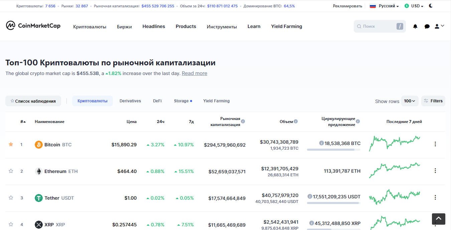Open the USD currency dropdown
451x230 pixels.
point(414,6)
